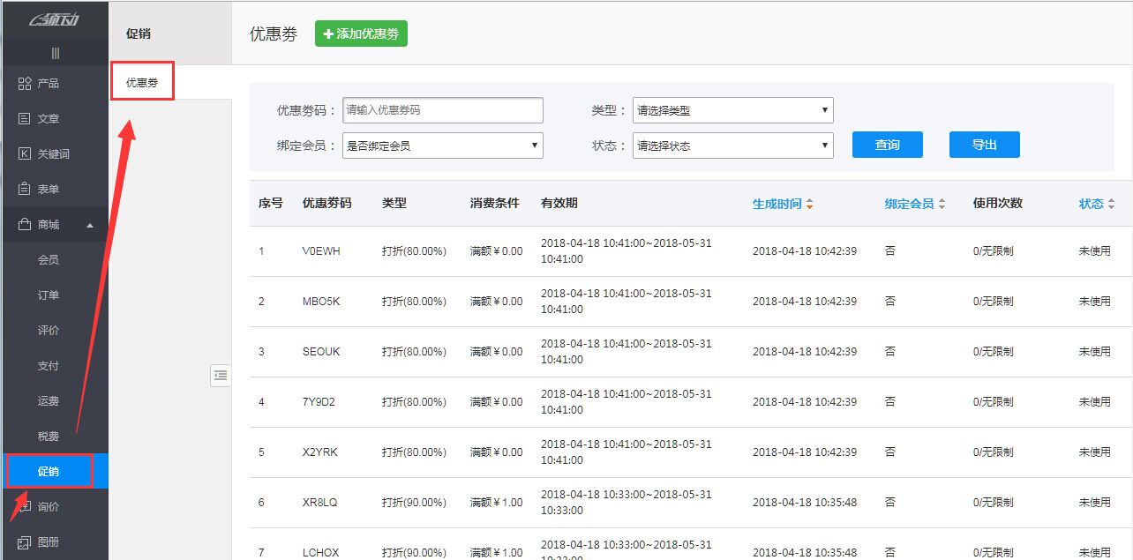Screen dimensions: 1133x560
Task: Click the 导出 (Export) button
Action: point(984,144)
